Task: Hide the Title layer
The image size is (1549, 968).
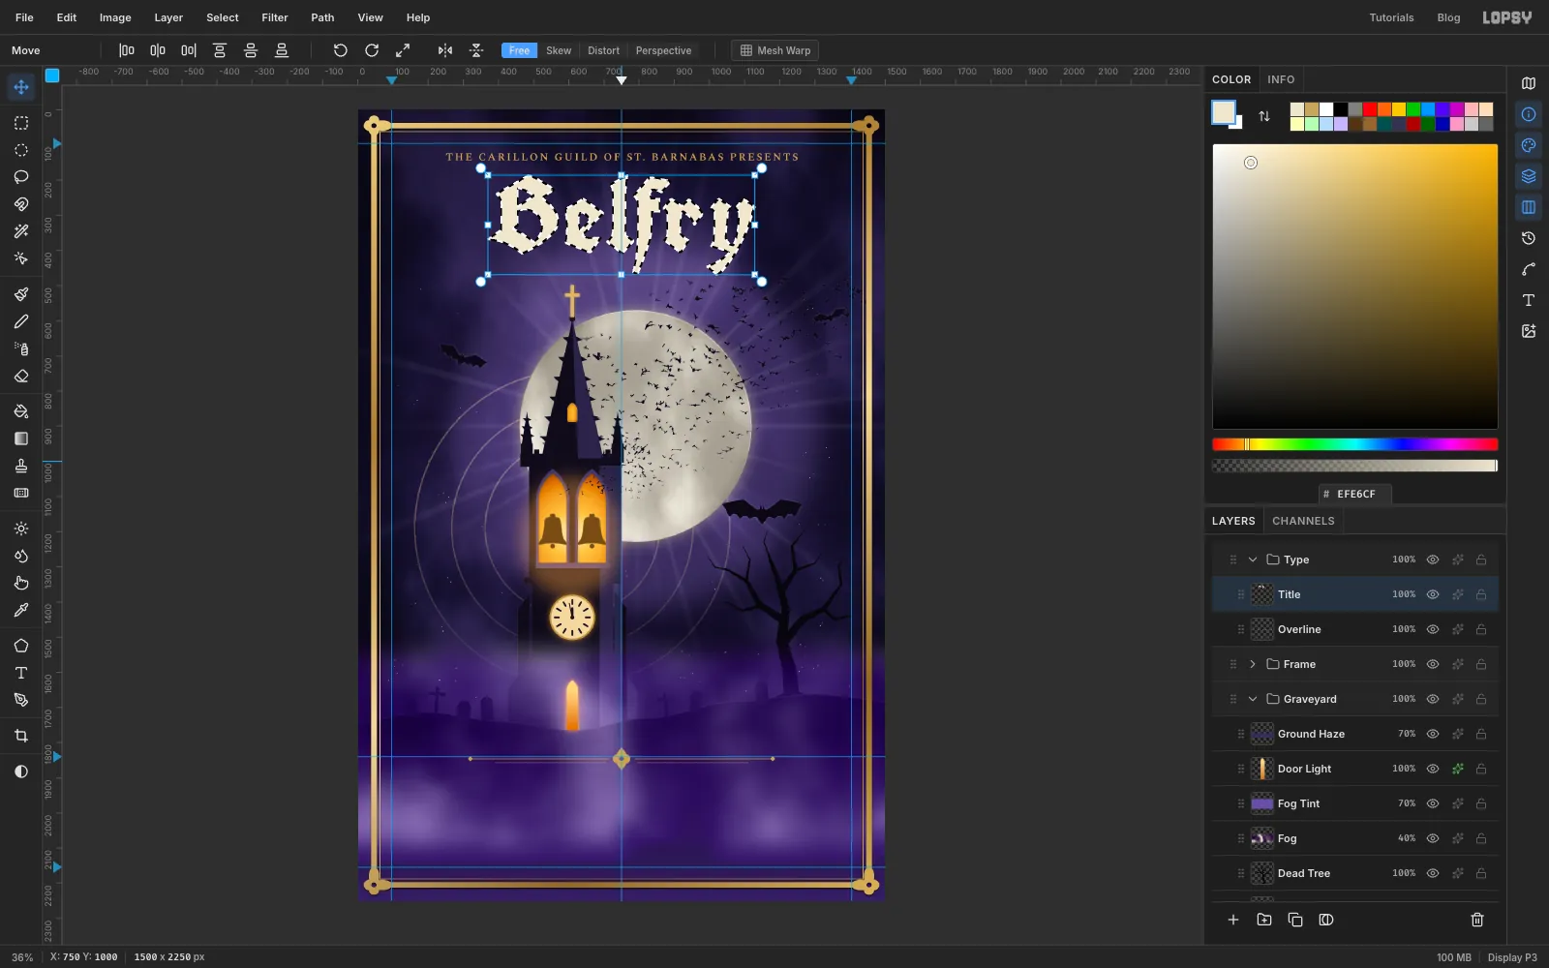Action: coord(1433,594)
